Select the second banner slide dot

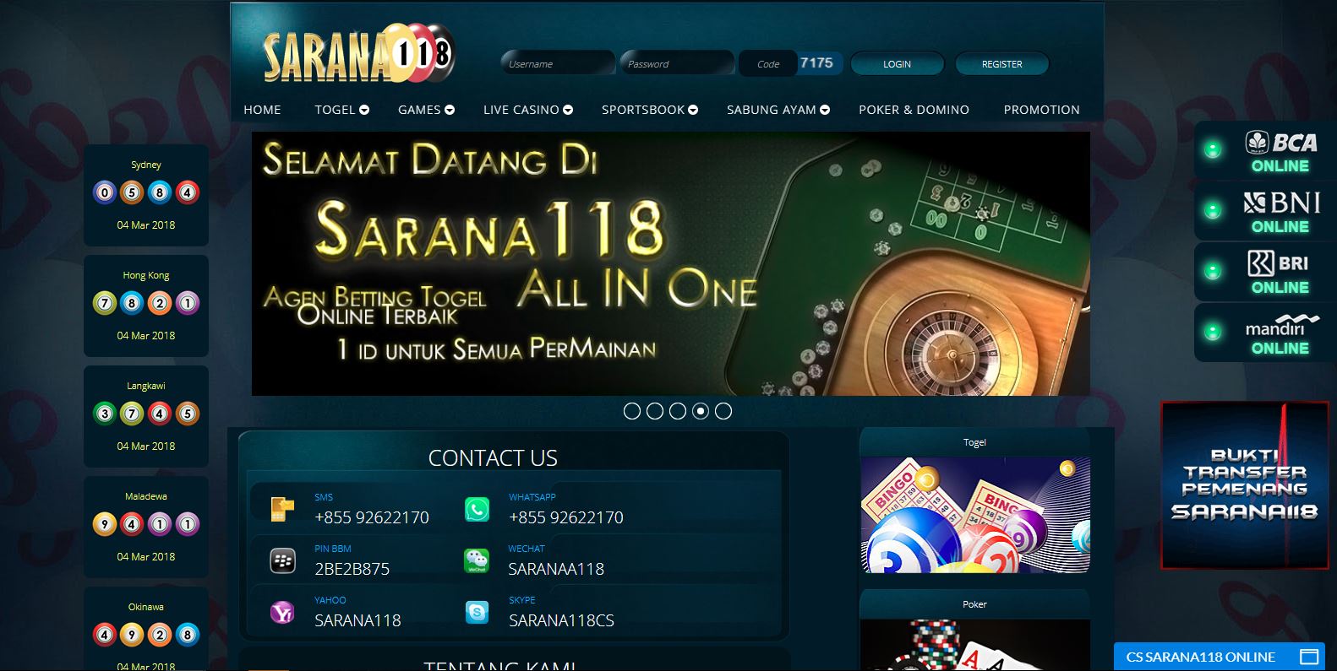pos(655,411)
